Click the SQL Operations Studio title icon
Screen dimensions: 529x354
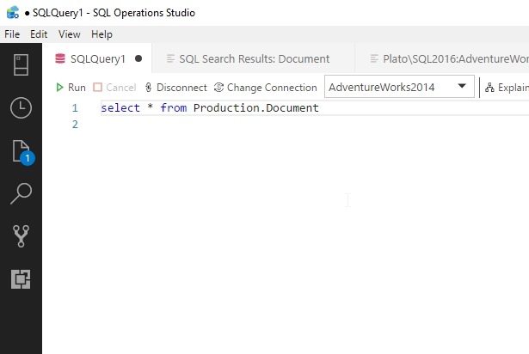[12, 13]
